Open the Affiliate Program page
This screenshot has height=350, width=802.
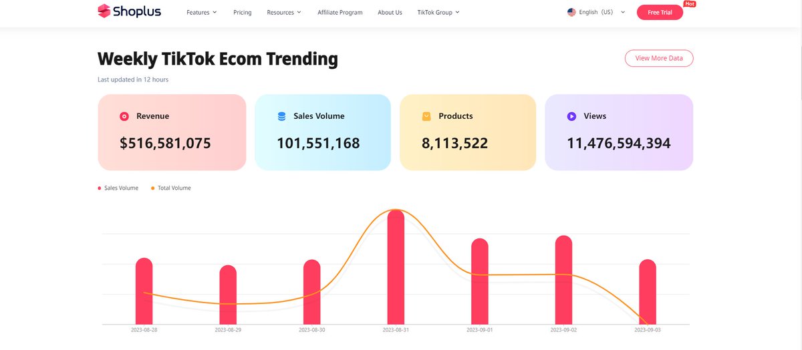pos(340,12)
